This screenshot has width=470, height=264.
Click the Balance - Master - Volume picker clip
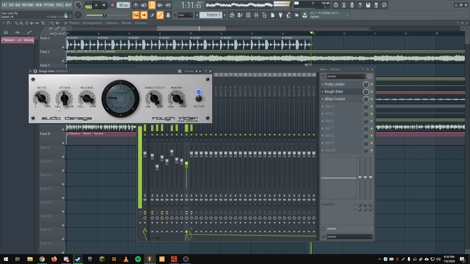tap(17, 40)
